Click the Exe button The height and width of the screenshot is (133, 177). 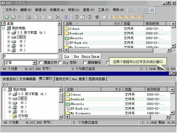point(77,56)
